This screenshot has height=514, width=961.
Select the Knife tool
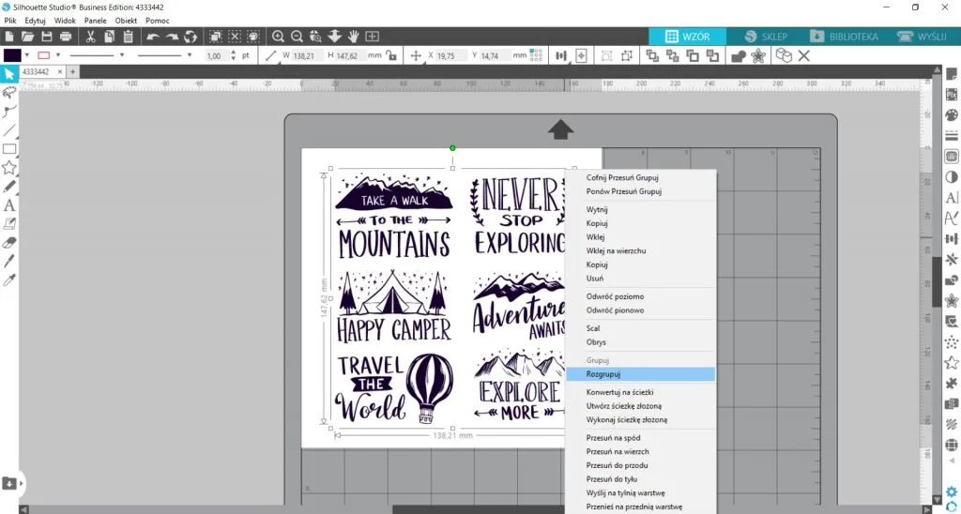tap(9, 262)
